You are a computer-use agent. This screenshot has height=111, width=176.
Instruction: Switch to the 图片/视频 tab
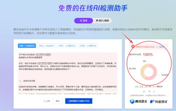[102, 21]
